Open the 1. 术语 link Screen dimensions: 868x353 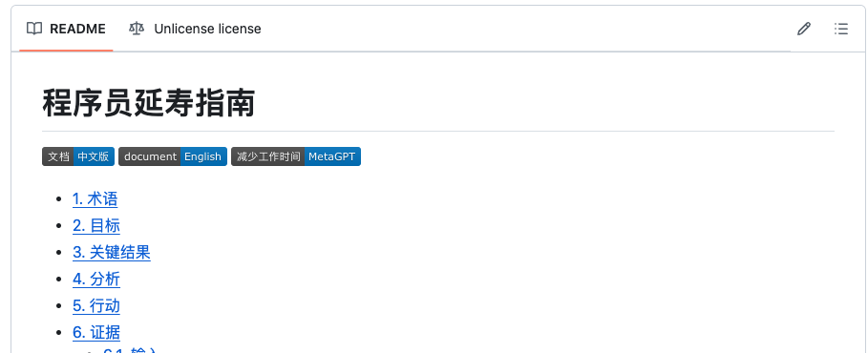95,199
